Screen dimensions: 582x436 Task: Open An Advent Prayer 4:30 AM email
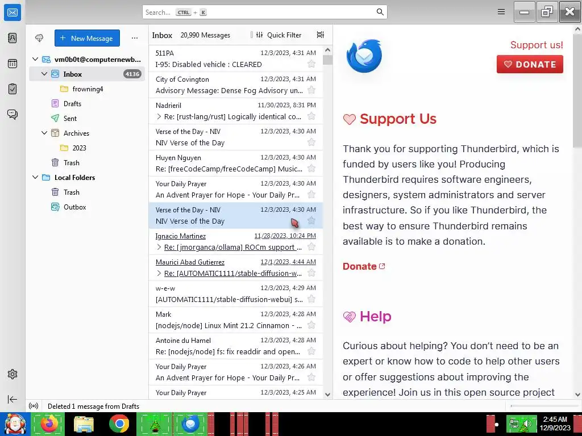tap(236, 189)
